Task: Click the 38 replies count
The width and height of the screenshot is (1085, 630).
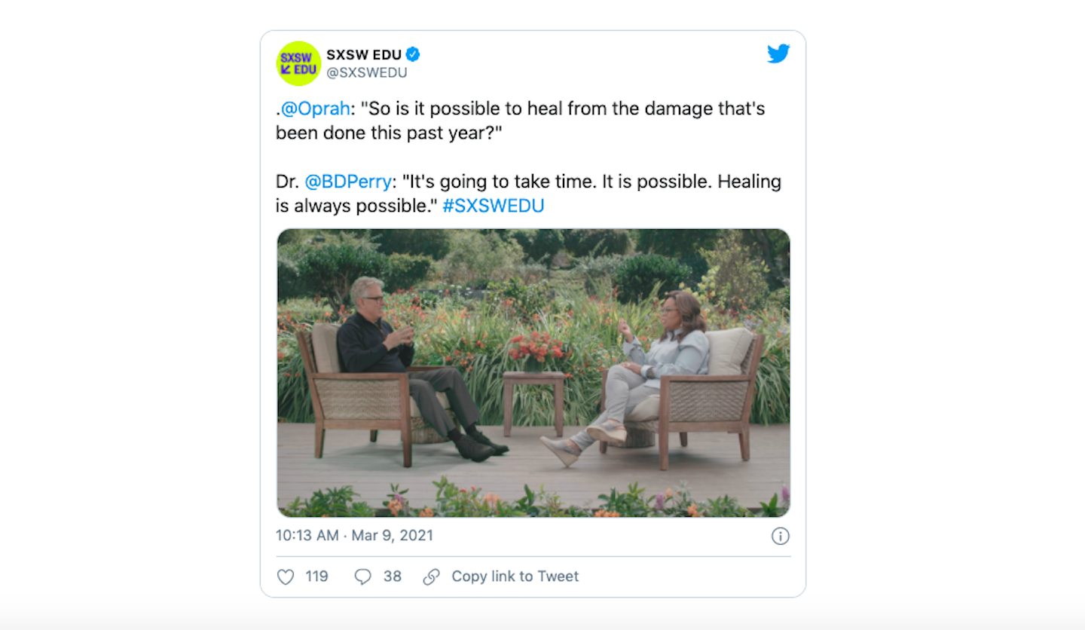Action: click(392, 576)
